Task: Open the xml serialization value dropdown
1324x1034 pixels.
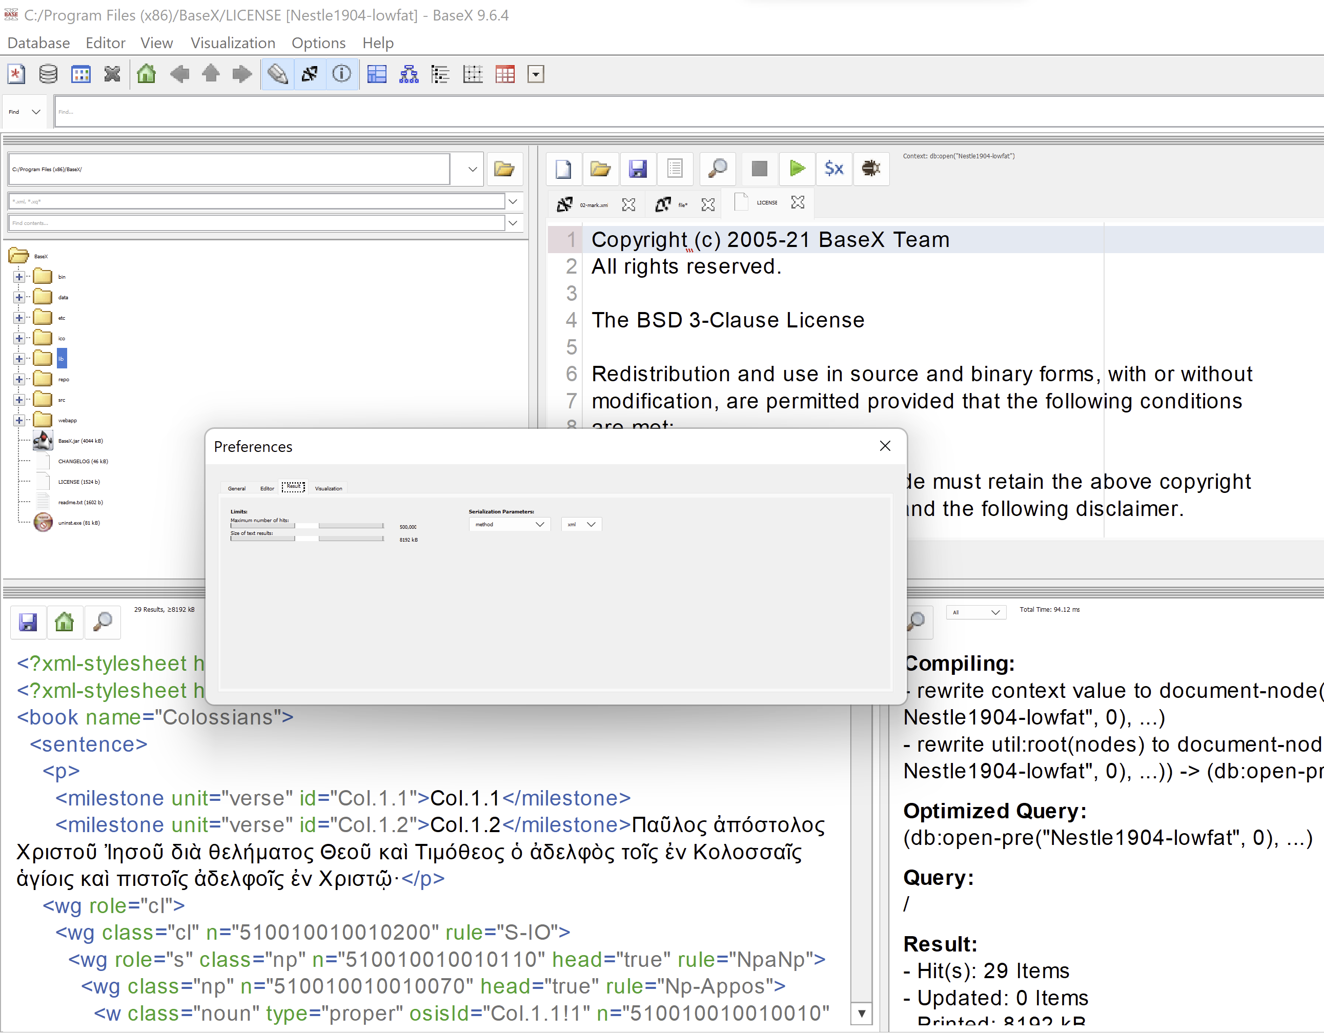Action: 581,525
